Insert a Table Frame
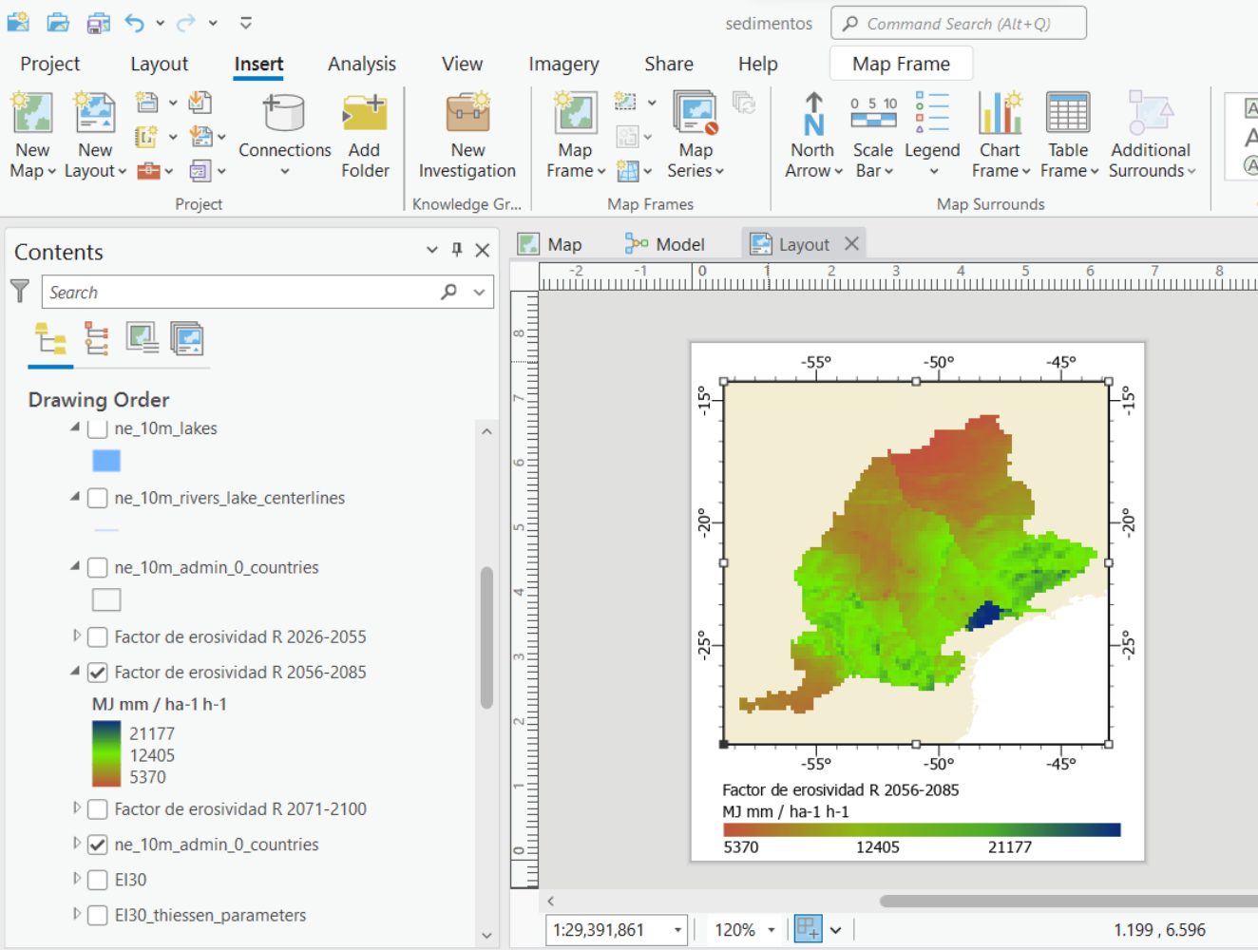The image size is (1258, 950). [x=1068, y=135]
